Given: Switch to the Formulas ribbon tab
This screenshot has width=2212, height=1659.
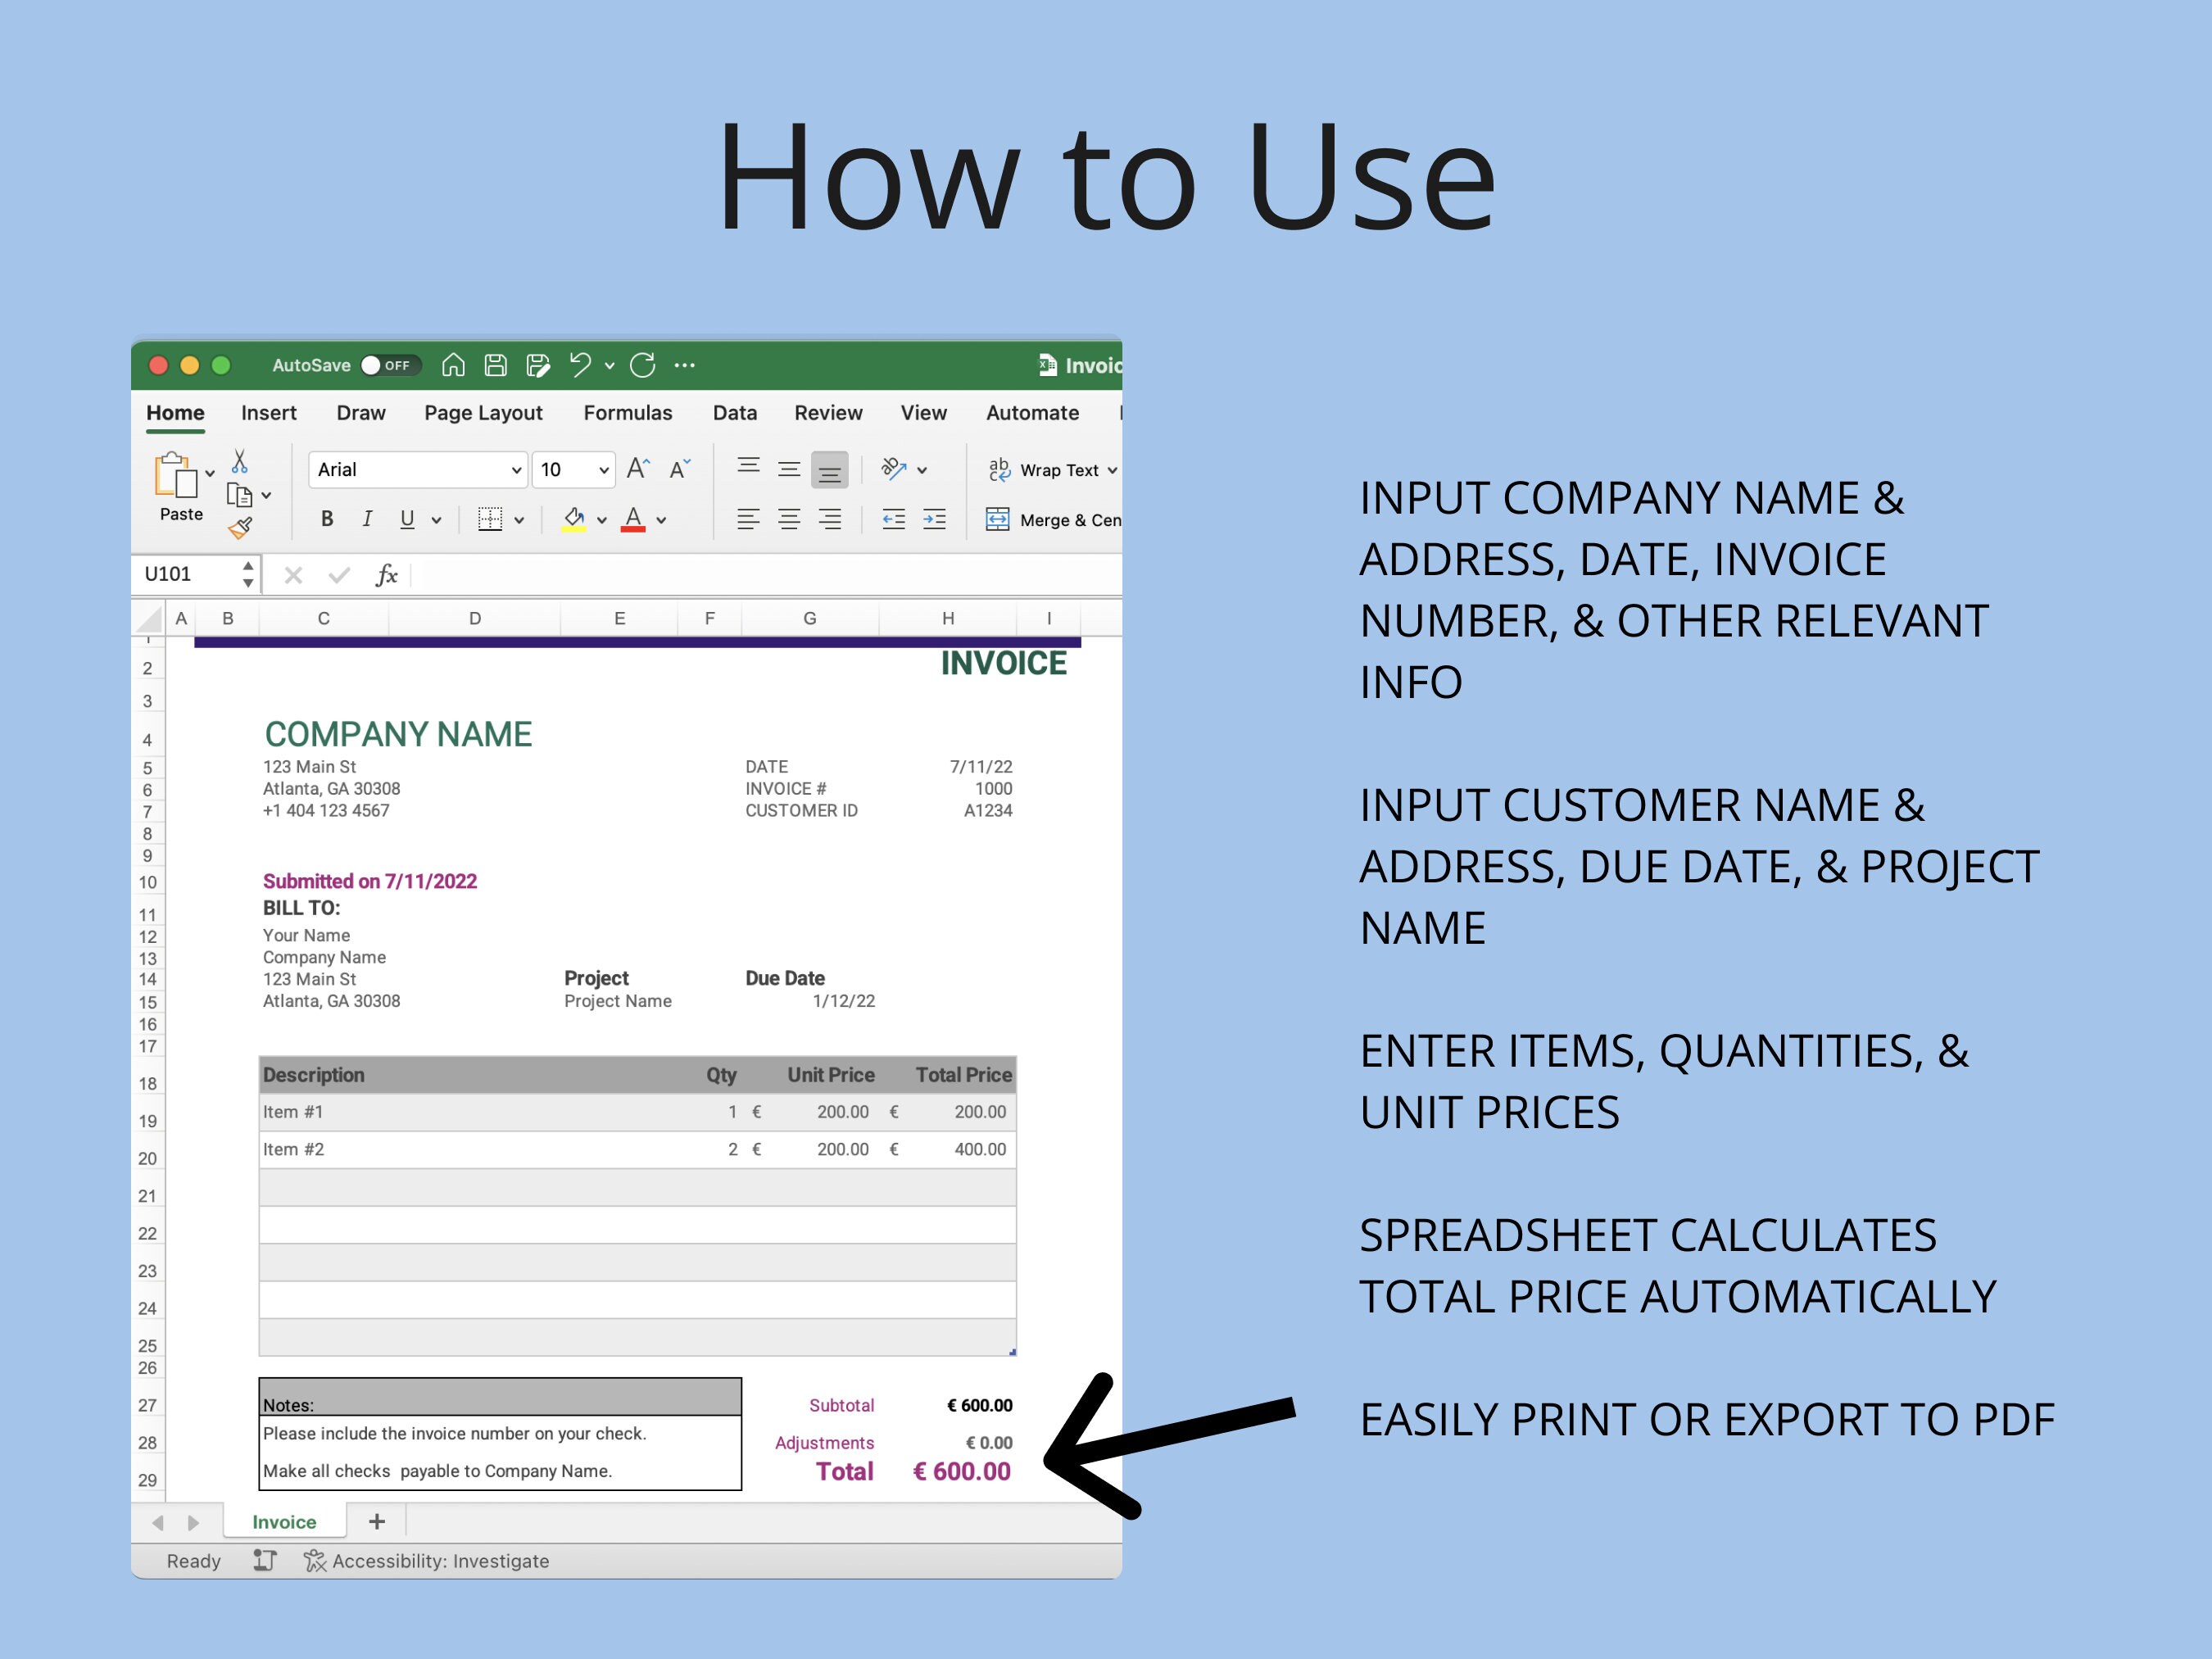Looking at the screenshot, I should tap(628, 412).
